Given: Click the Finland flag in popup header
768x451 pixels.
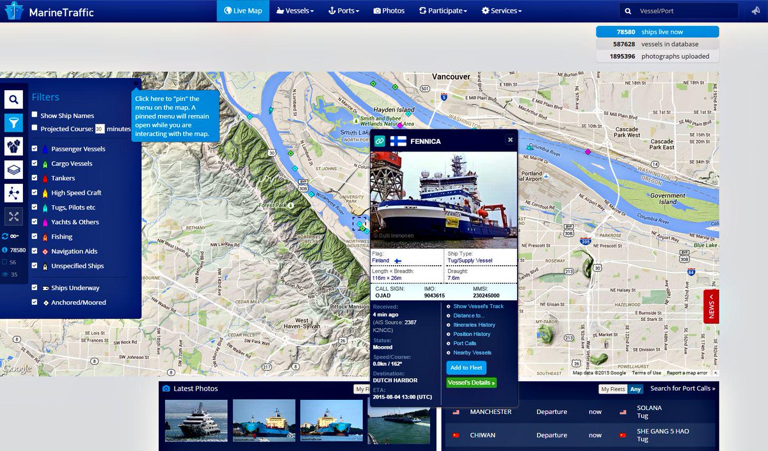Looking at the screenshot, I should click(x=398, y=141).
